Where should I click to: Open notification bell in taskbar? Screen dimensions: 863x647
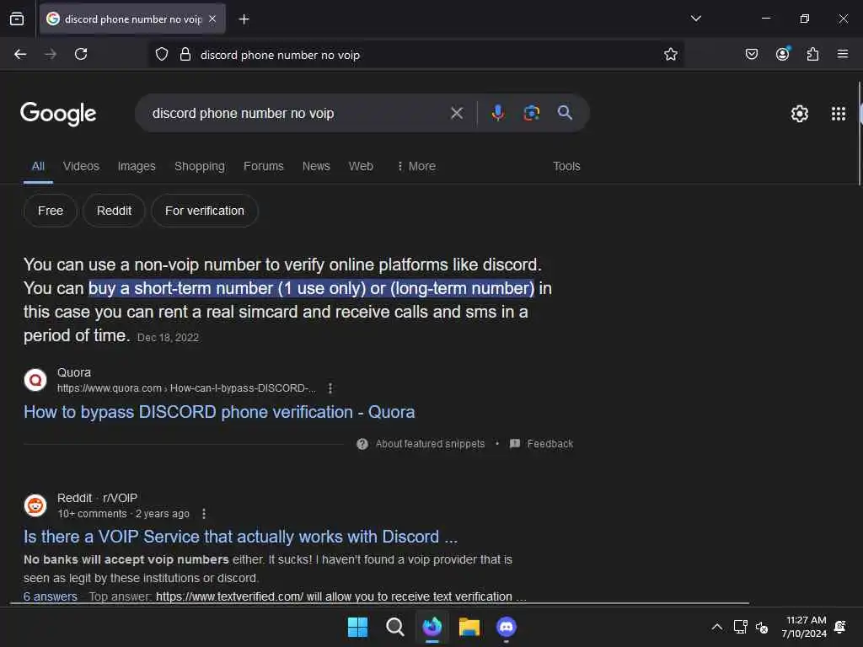pyautogui.click(x=840, y=627)
